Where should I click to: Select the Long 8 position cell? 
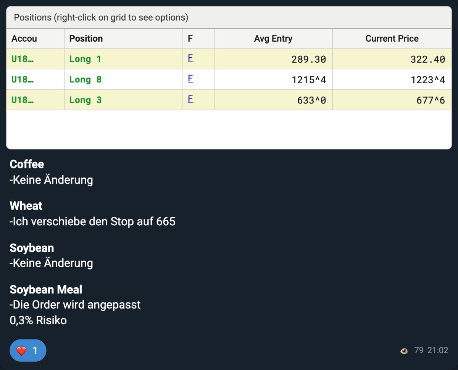(x=123, y=79)
